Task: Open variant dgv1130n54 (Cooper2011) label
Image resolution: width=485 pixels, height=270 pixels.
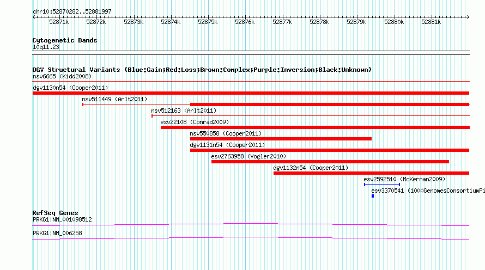Action: pyautogui.click(x=70, y=88)
